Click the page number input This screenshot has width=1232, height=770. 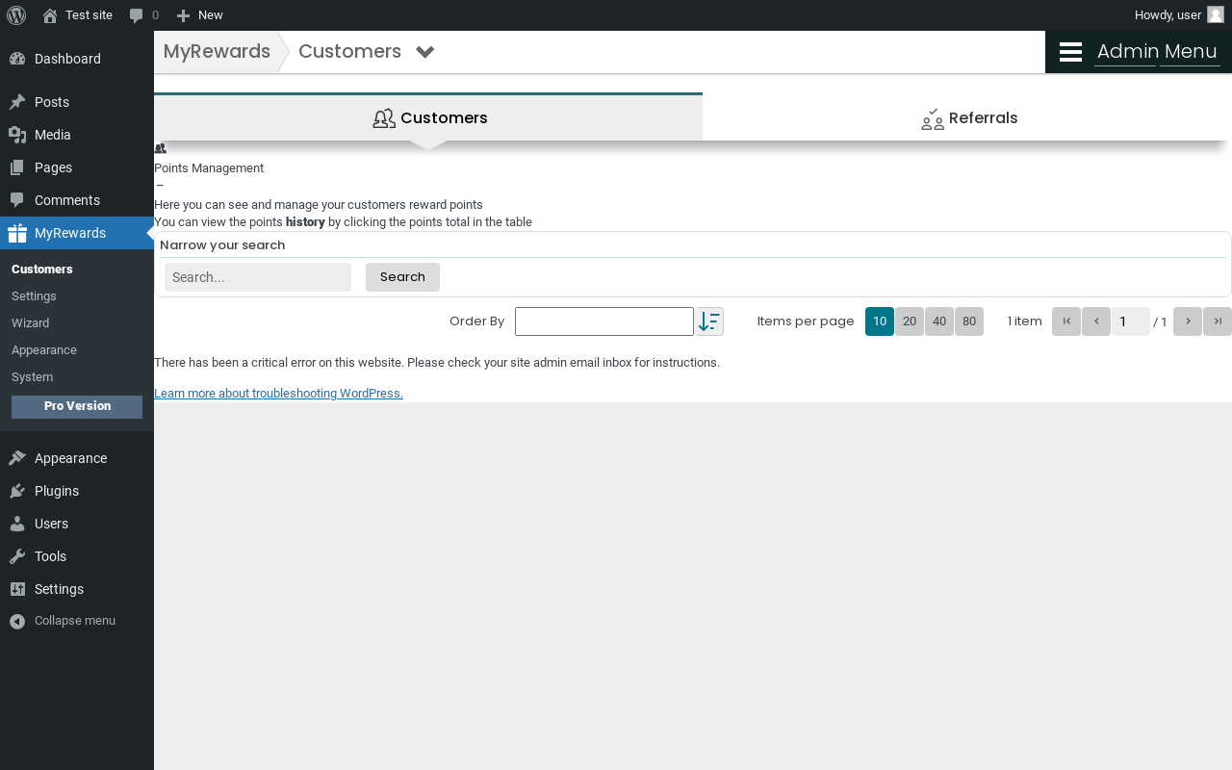[1131, 321]
